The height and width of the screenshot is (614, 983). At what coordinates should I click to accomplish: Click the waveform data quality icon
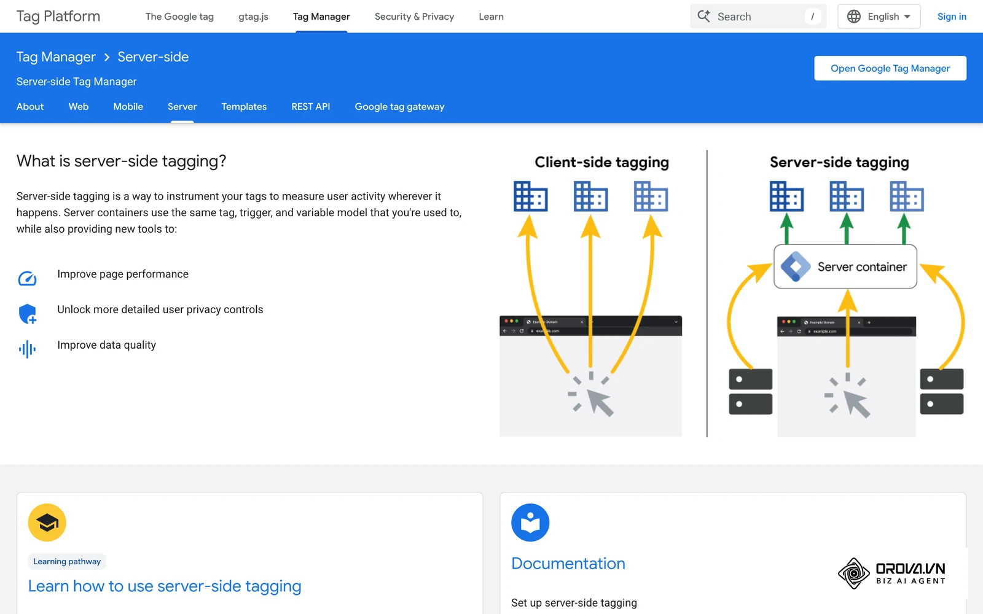[27, 349]
